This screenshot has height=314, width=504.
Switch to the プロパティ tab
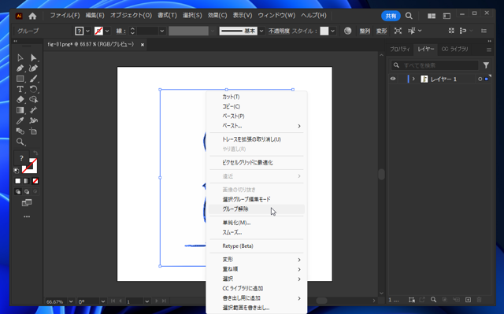tap(400, 49)
